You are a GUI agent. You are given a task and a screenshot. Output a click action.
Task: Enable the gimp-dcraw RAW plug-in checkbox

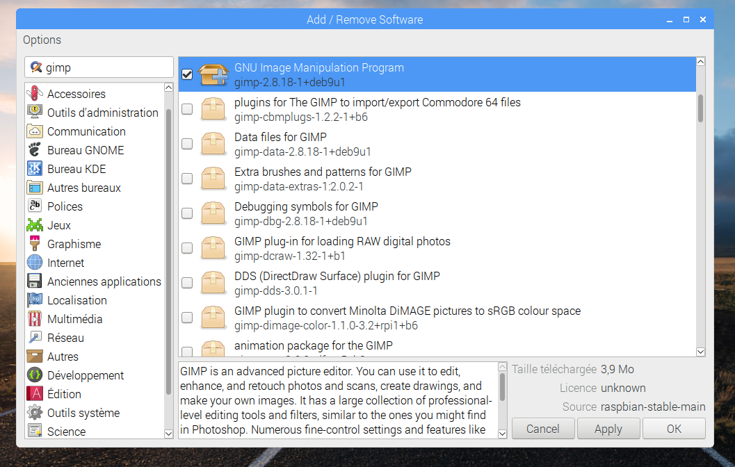click(187, 248)
